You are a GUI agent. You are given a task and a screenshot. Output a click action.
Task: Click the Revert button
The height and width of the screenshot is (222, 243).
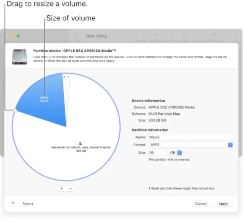28,204
